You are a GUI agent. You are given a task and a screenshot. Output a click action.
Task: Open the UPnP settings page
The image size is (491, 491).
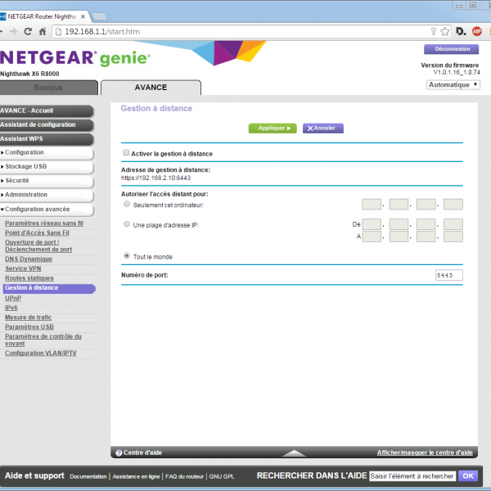tap(13, 298)
